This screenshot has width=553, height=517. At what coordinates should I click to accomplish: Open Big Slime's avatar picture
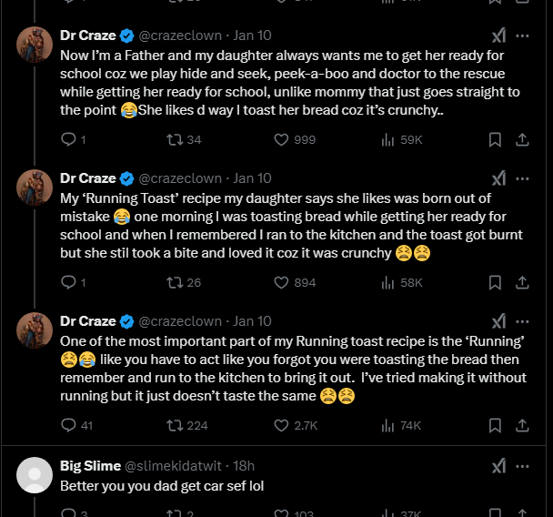tap(35, 474)
